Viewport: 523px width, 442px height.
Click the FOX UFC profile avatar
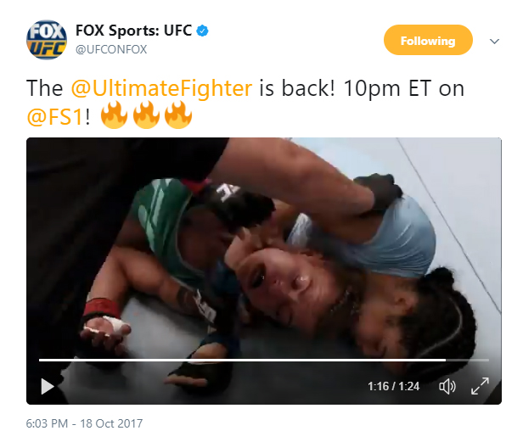tap(47, 40)
